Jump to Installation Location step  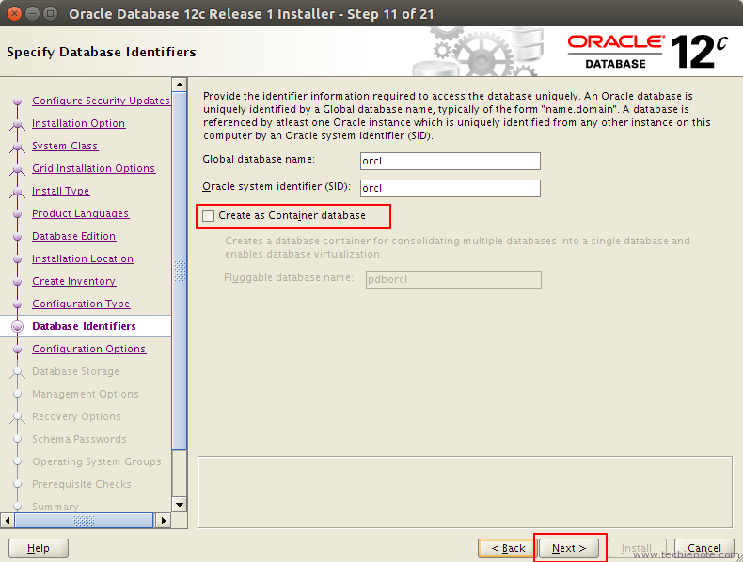coord(83,258)
